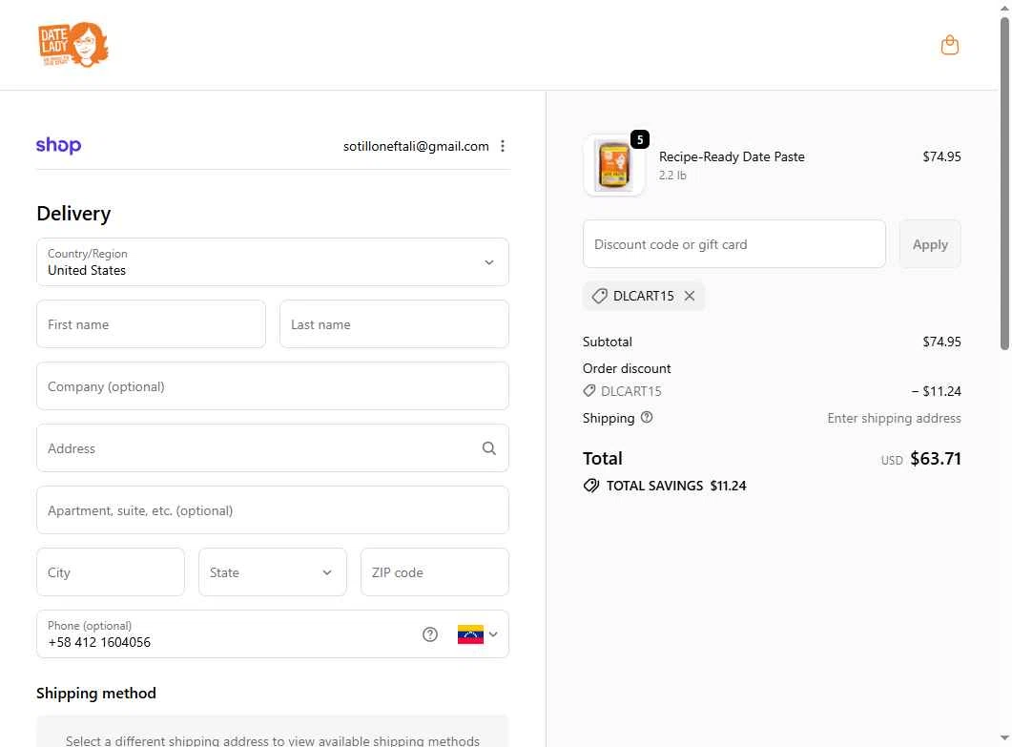Click the Enter shipping address text
The height and width of the screenshot is (747, 1012).
point(894,418)
